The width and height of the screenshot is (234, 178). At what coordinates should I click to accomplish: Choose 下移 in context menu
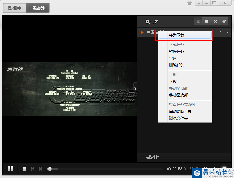(185, 82)
